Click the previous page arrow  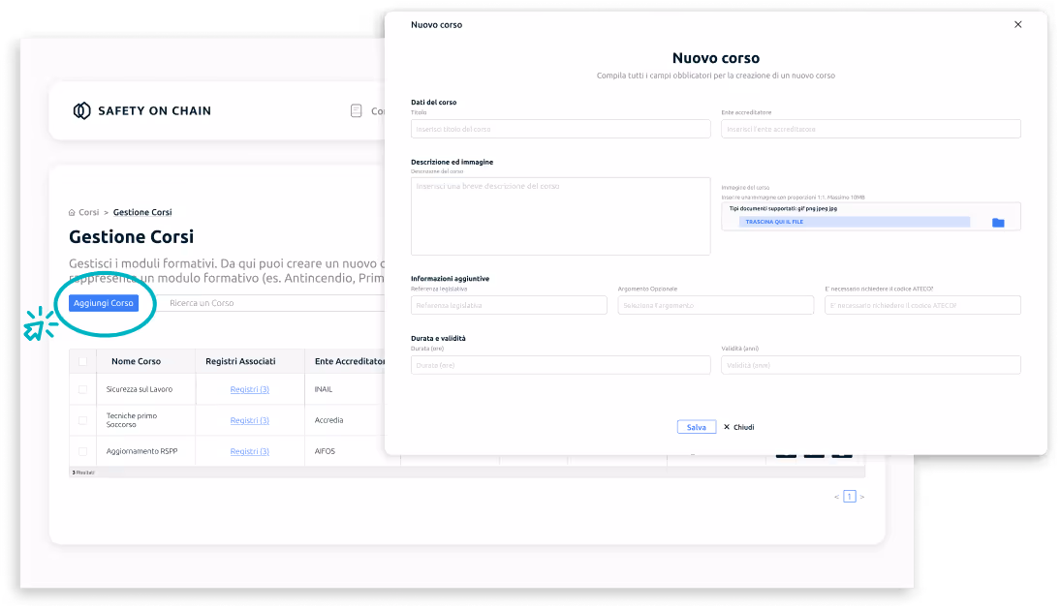tap(837, 497)
